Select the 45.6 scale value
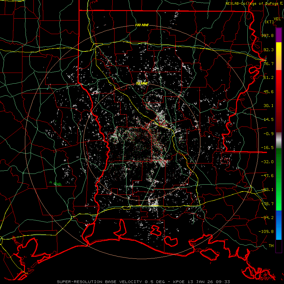This screenshot has height=284, width=284. point(269,92)
